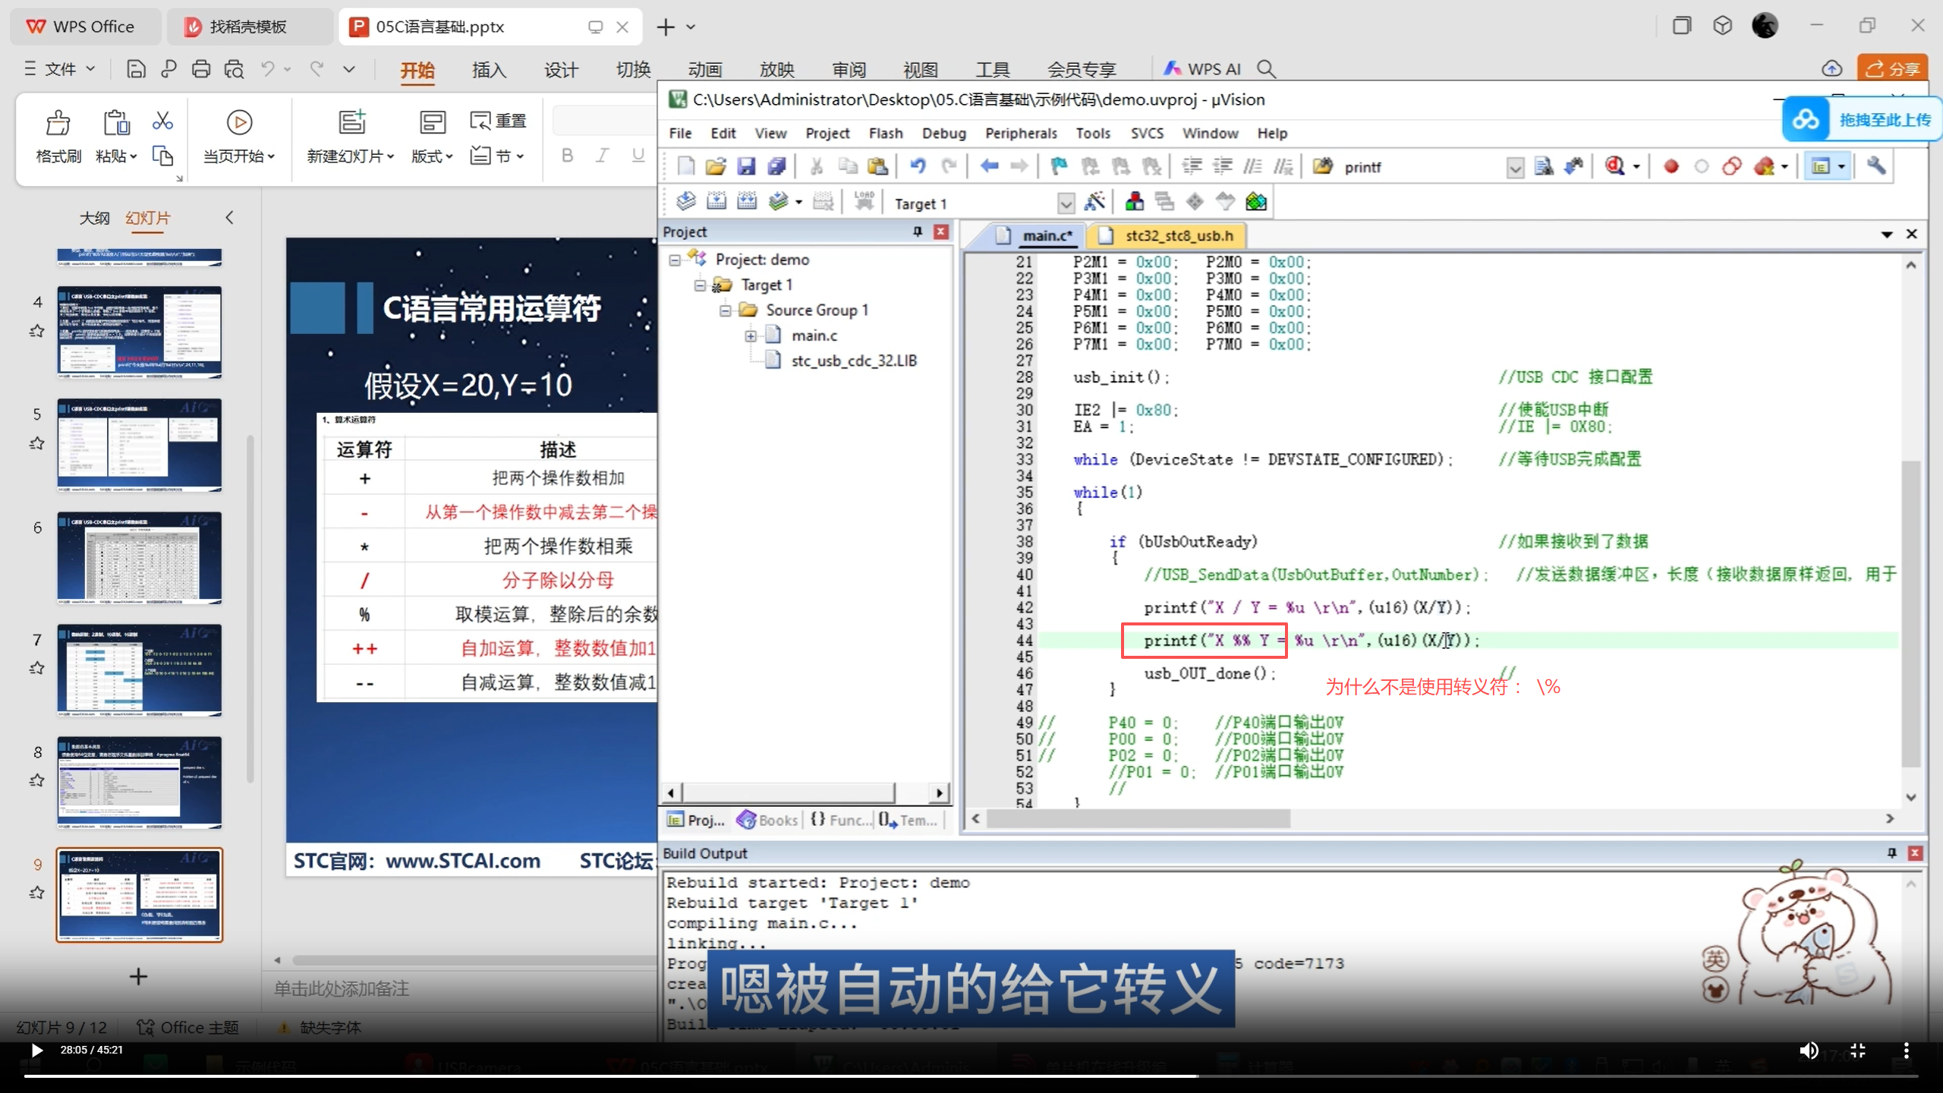Expand the main.c tree node
Viewport: 1943px width, 1093px height.
(x=750, y=335)
